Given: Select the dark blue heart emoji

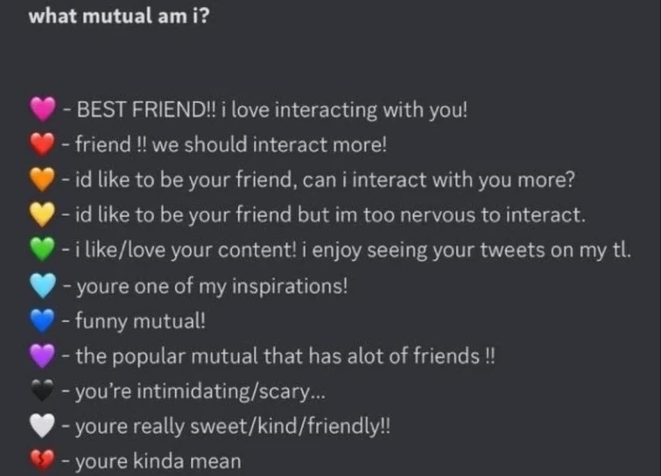Looking at the screenshot, I should [43, 320].
